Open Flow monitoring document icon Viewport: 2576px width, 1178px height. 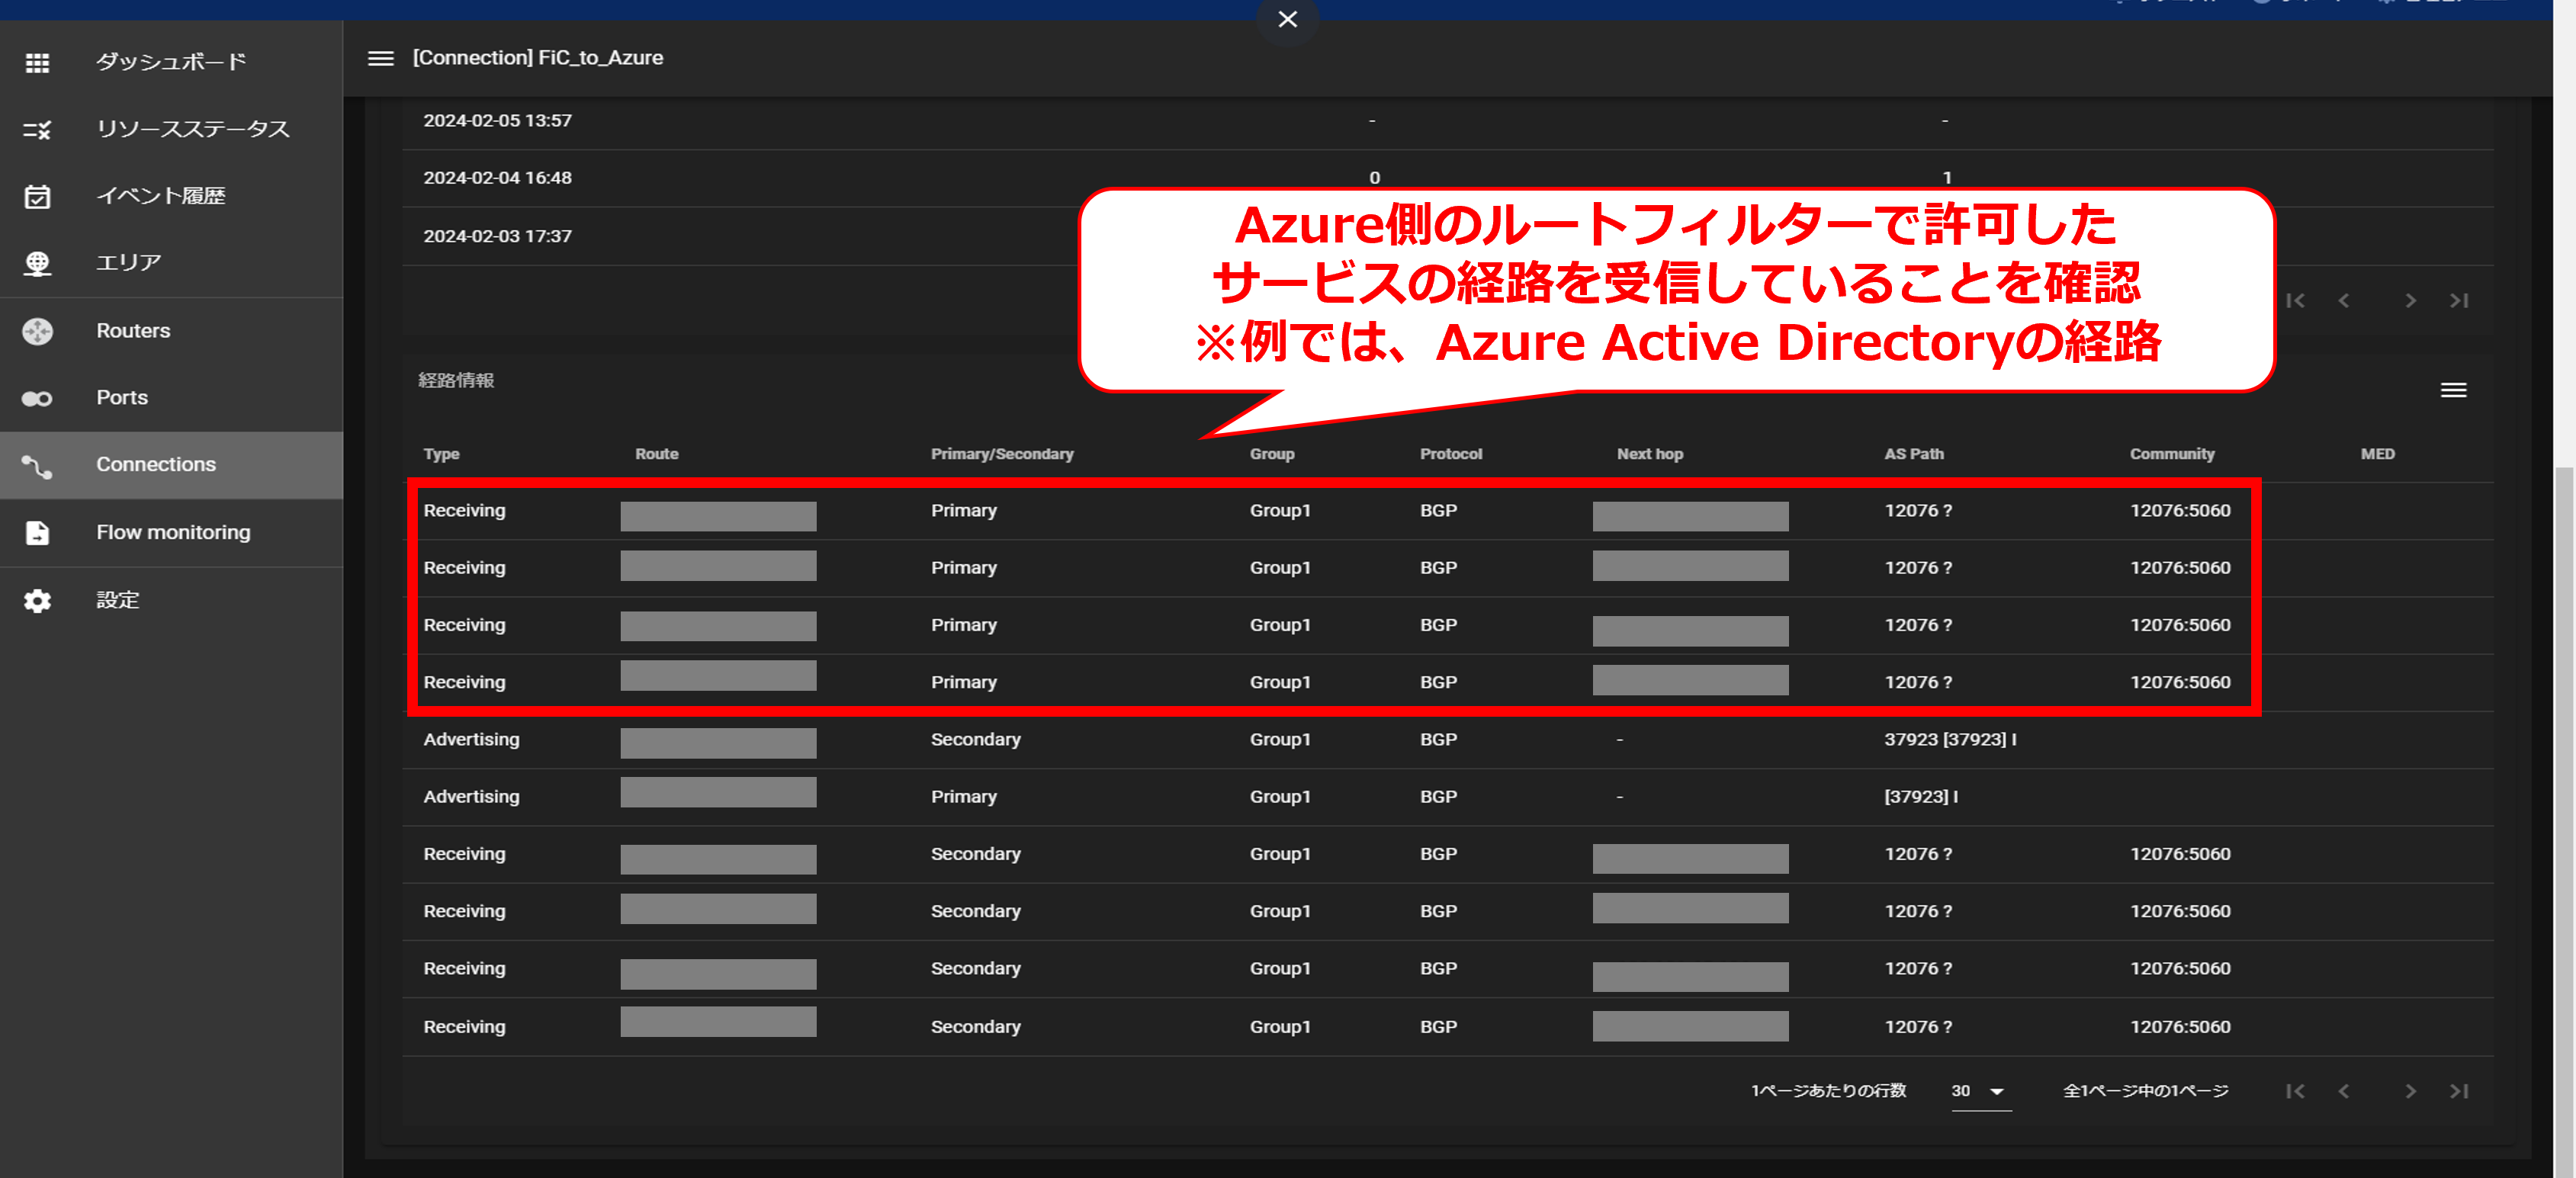(37, 533)
